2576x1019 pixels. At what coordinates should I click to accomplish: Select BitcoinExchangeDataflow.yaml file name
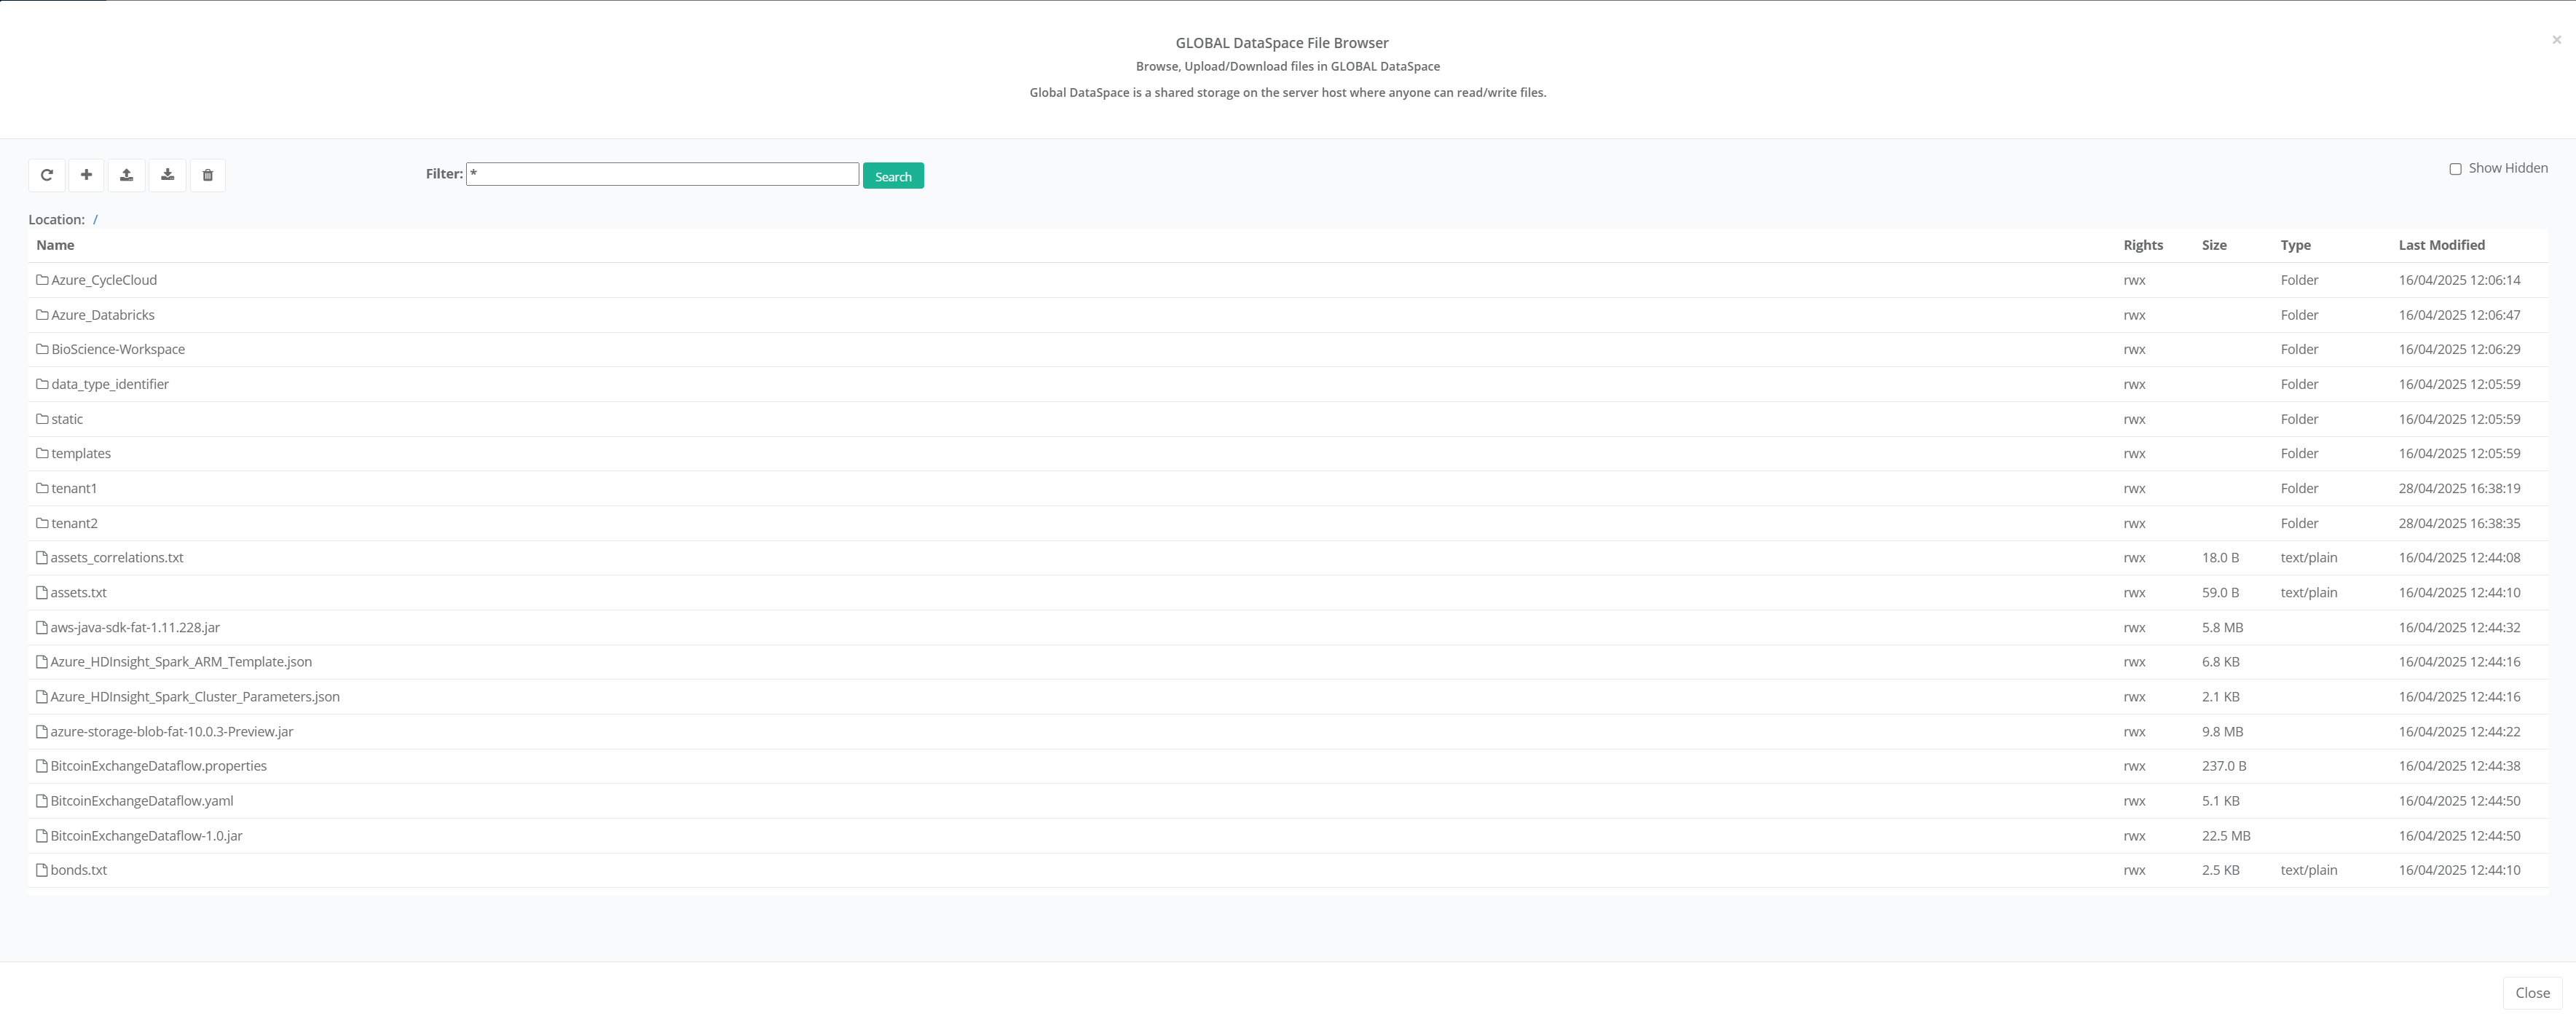click(142, 801)
